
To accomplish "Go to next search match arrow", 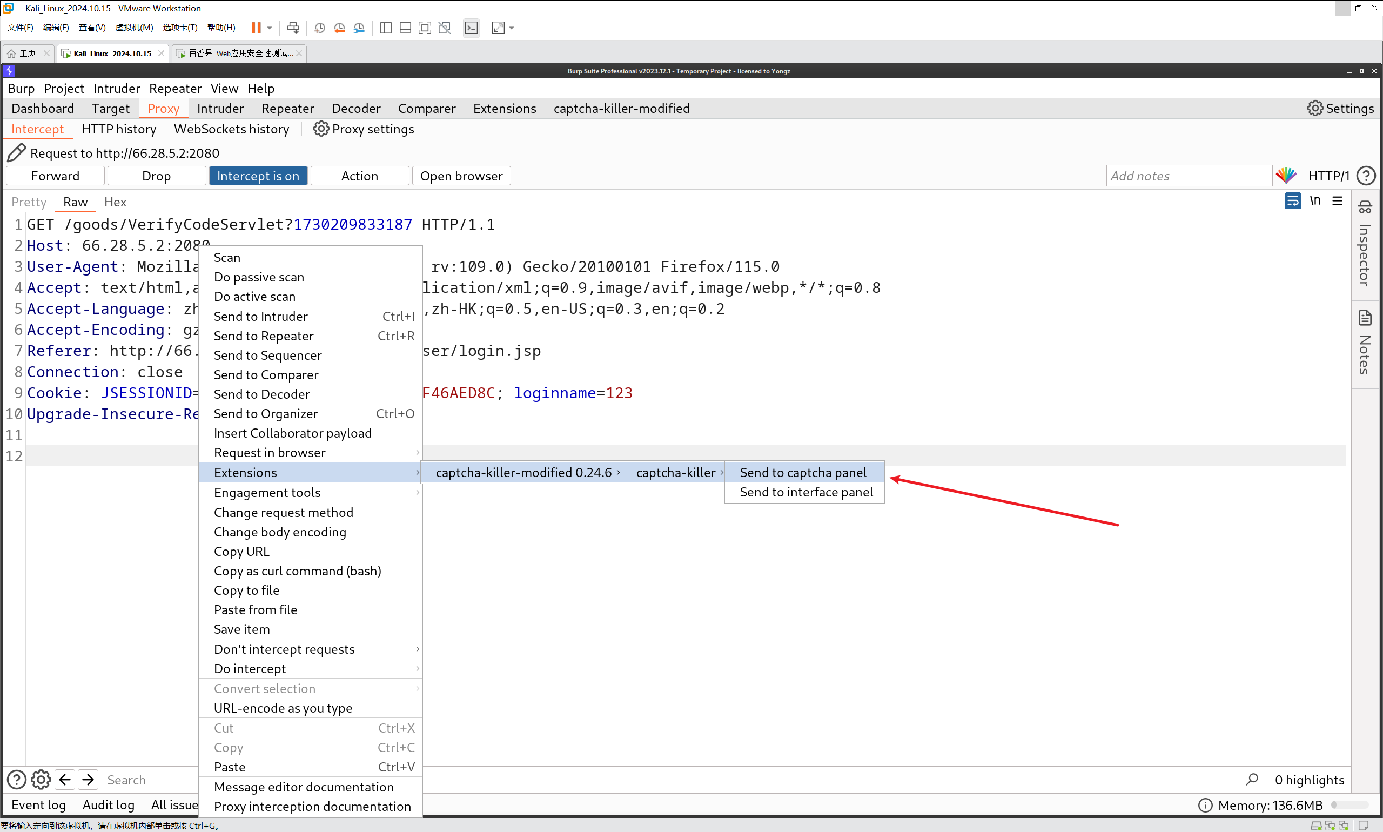I will 88,779.
